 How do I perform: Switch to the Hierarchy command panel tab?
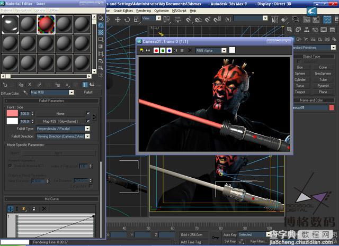click(x=307, y=30)
